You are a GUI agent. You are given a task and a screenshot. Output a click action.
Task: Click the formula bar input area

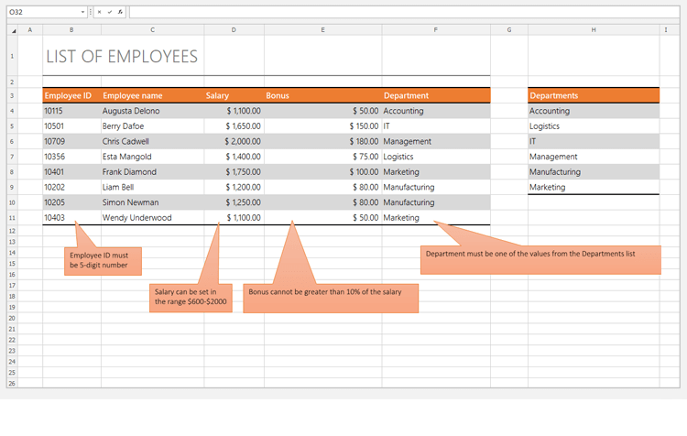[x=403, y=12]
